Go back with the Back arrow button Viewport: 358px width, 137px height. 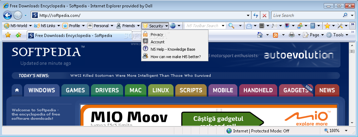click(x=7, y=15)
